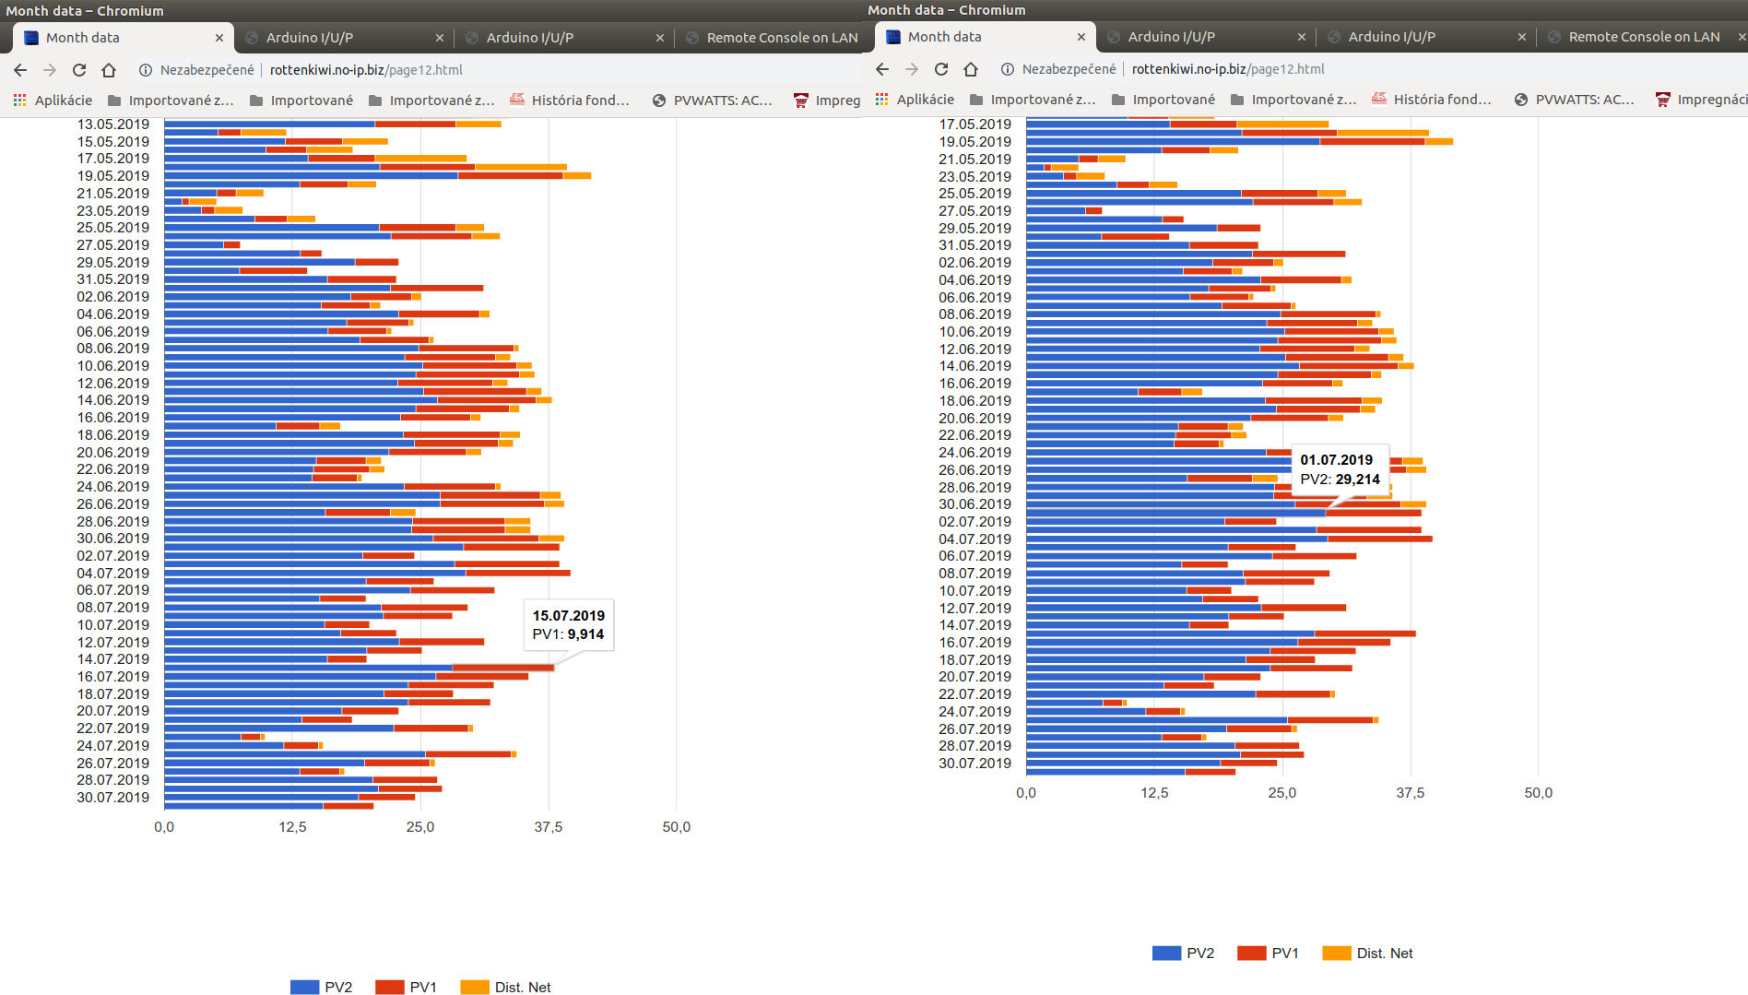This screenshot has width=1748, height=995.
Task: Click the reload button in right browser window
Action: pos(941,69)
